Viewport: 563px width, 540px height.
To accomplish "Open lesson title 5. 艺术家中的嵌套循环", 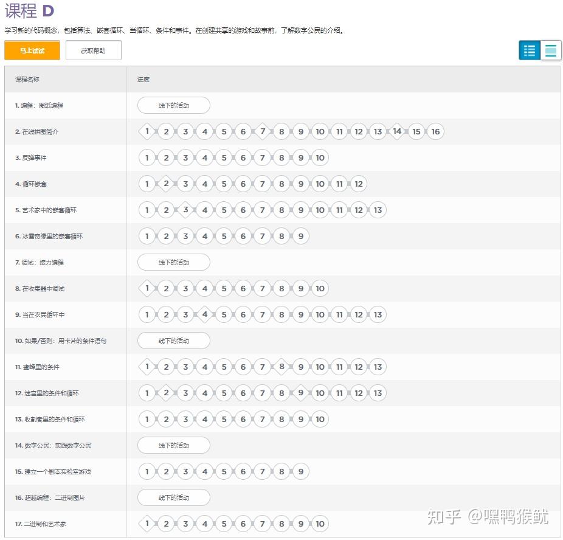I will point(46,210).
